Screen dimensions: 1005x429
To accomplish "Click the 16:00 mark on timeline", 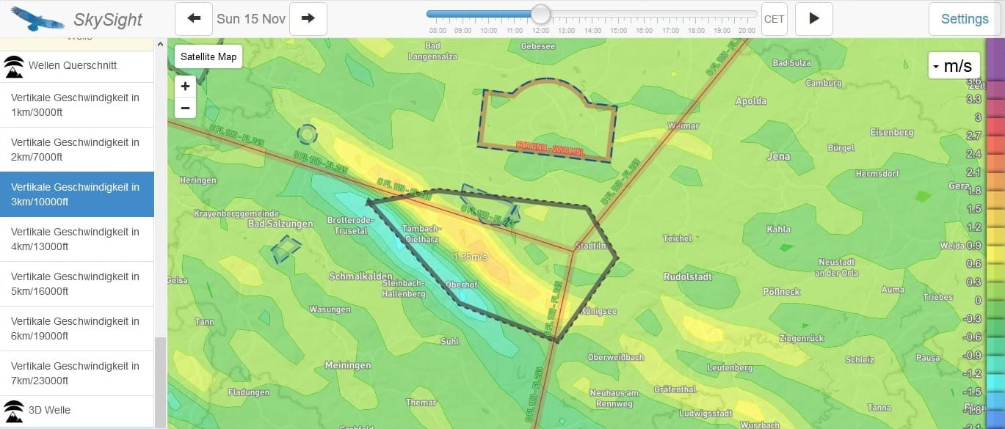I will tap(644, 30).
